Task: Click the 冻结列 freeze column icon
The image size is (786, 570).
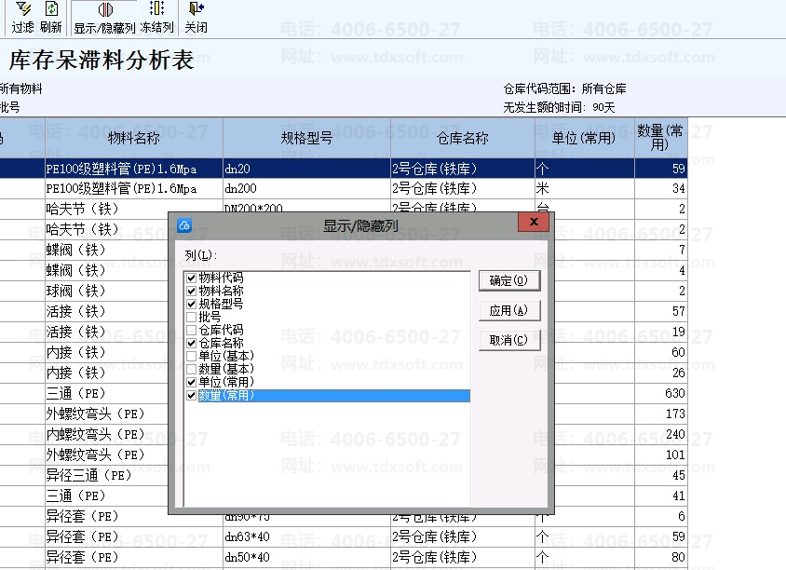Action: pyautogui.click(x=156, y=17)
